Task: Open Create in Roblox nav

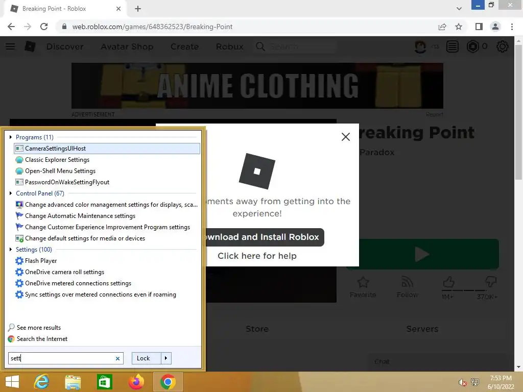Action: 184,46
